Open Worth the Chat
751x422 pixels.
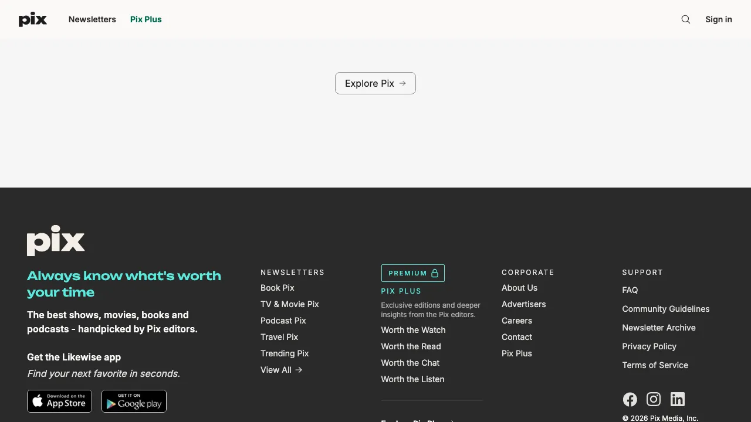click(x=411, y=363)
